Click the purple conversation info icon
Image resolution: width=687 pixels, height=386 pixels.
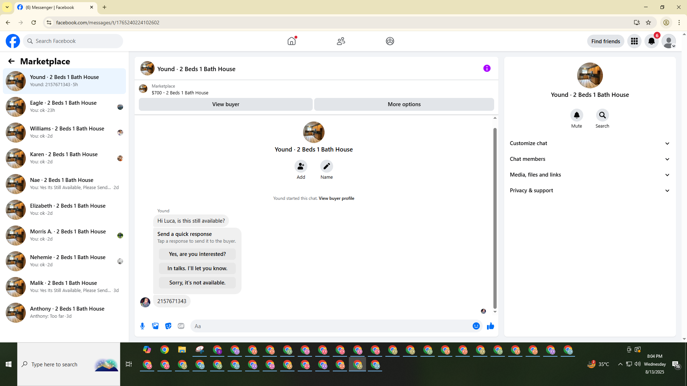[x=487, y=68]
